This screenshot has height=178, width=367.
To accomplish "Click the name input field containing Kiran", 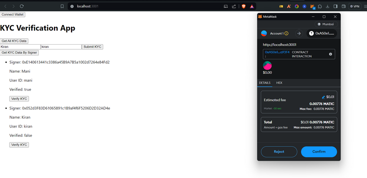I will coord(20,47).
